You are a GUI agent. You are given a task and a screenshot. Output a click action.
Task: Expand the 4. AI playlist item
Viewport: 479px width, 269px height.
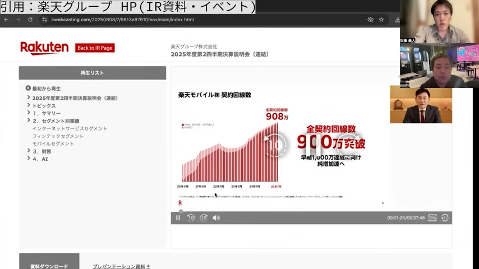point(29,159)
